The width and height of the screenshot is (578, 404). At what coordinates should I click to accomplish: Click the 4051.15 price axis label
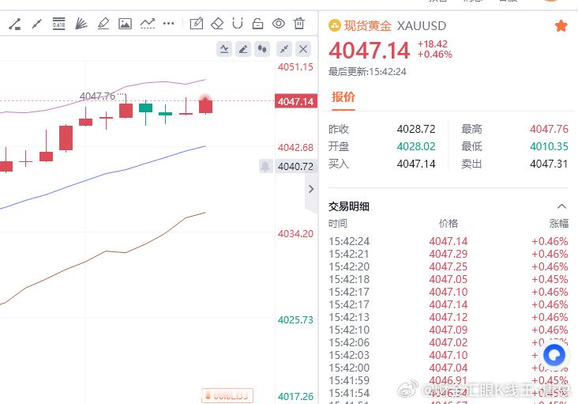click(x=295, y=66)
